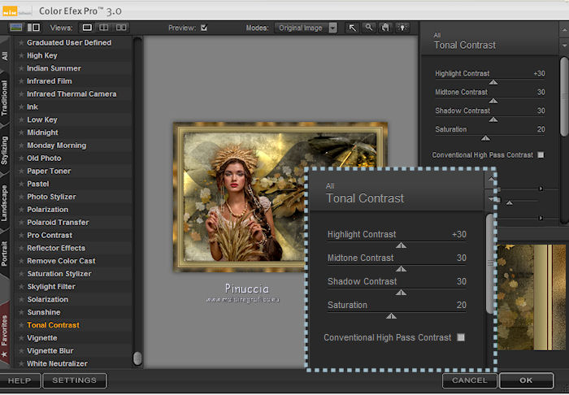569x395 pixels.
Task: Switch to split preview view
Action: tap(104, 28)
